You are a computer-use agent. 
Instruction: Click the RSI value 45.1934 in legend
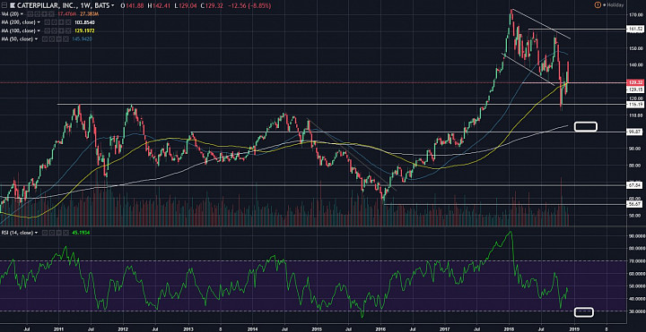[x=81, y=233]
